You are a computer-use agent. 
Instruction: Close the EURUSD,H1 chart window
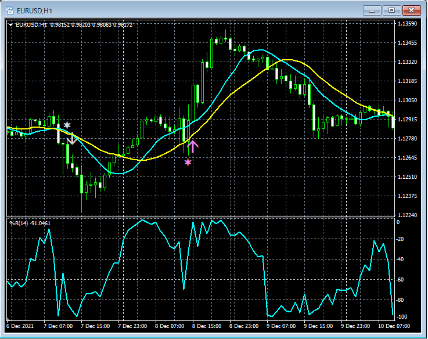[x=412, y=10]
